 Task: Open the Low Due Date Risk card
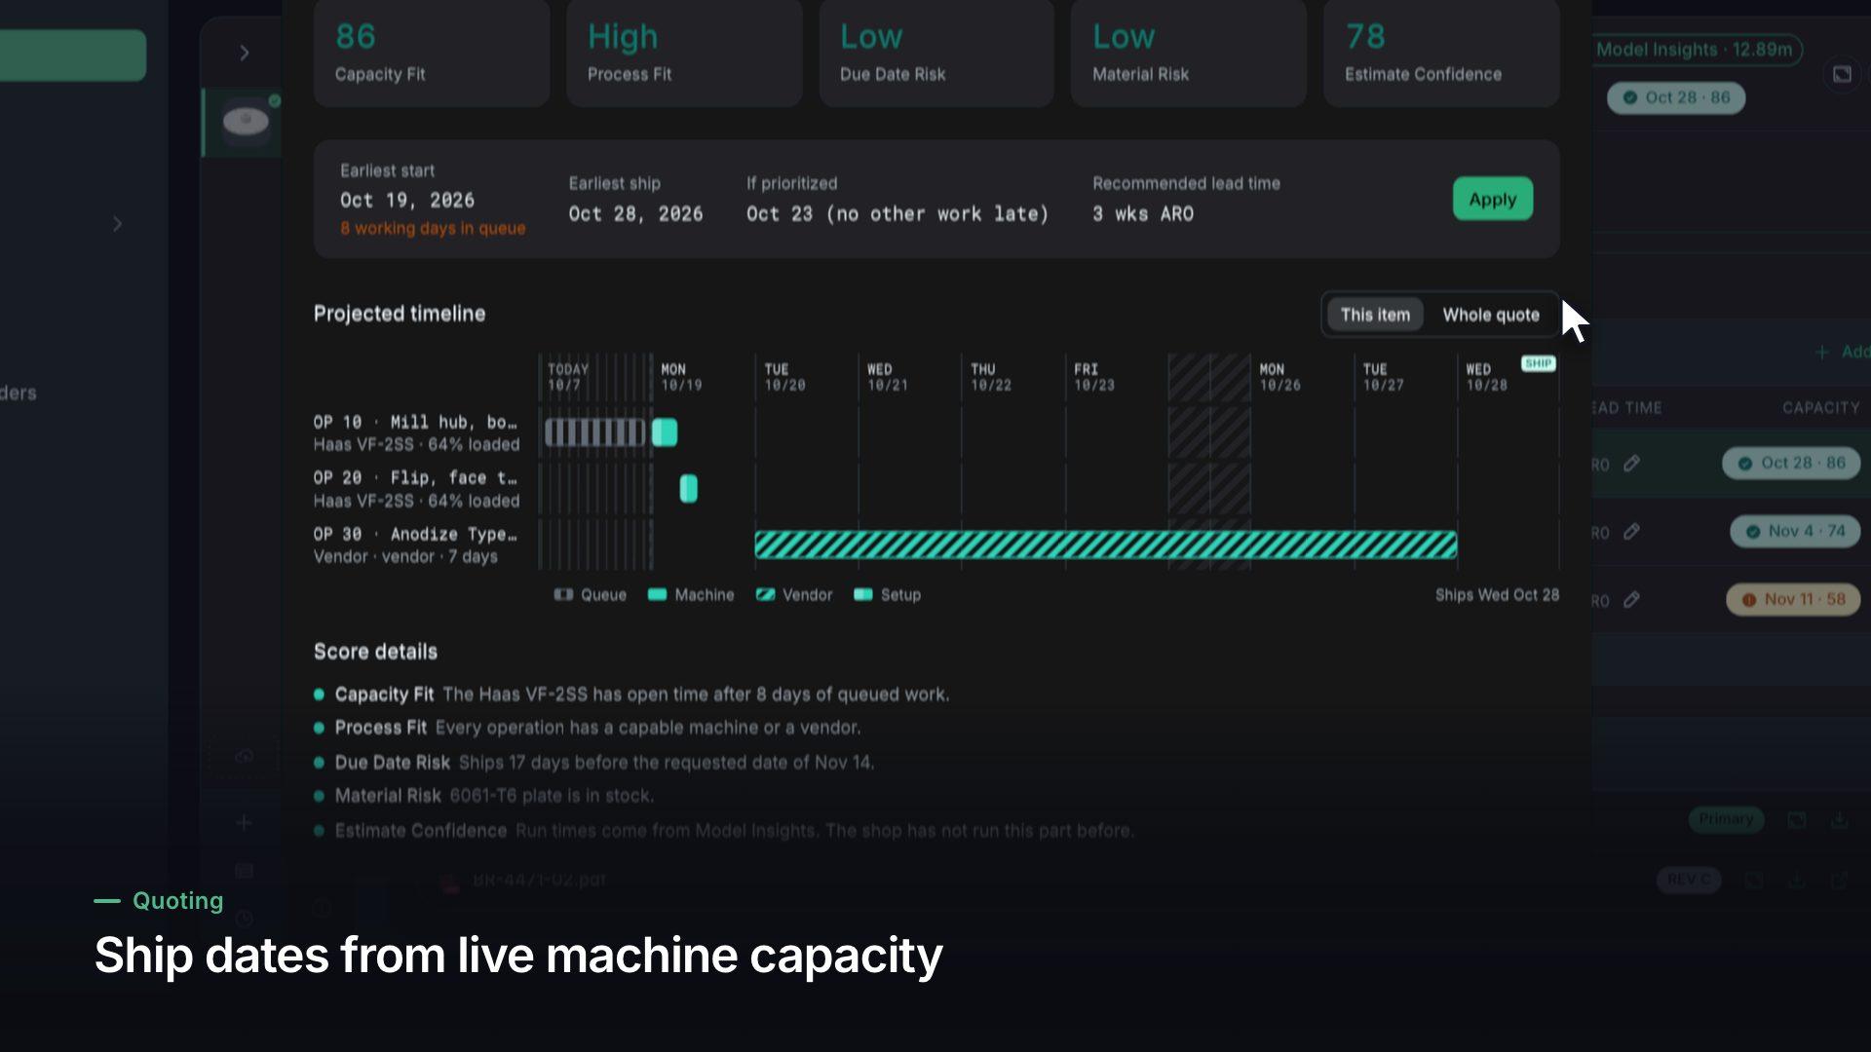click(x=936, y=54)
